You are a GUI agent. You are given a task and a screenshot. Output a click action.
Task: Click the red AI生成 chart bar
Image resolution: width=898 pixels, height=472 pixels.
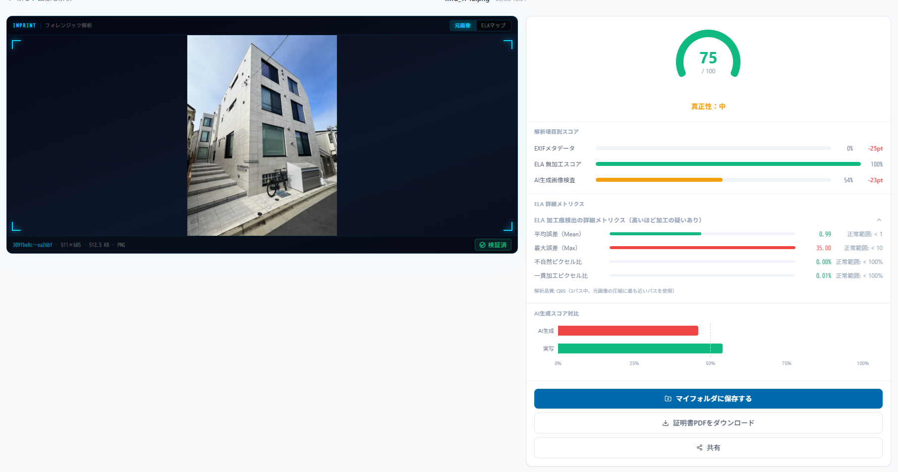click(x=628, y=331)
